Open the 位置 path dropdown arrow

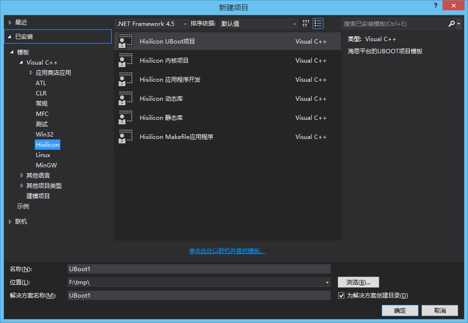pos(327,282)
